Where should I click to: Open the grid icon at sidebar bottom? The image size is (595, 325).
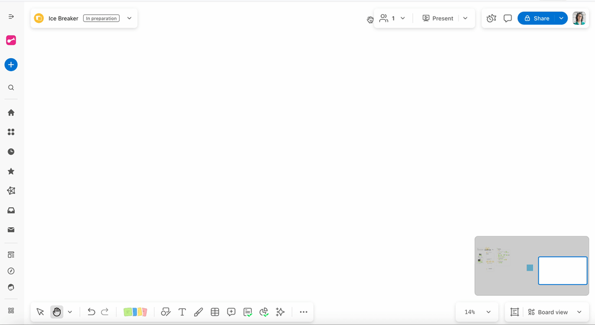[11, 311]
